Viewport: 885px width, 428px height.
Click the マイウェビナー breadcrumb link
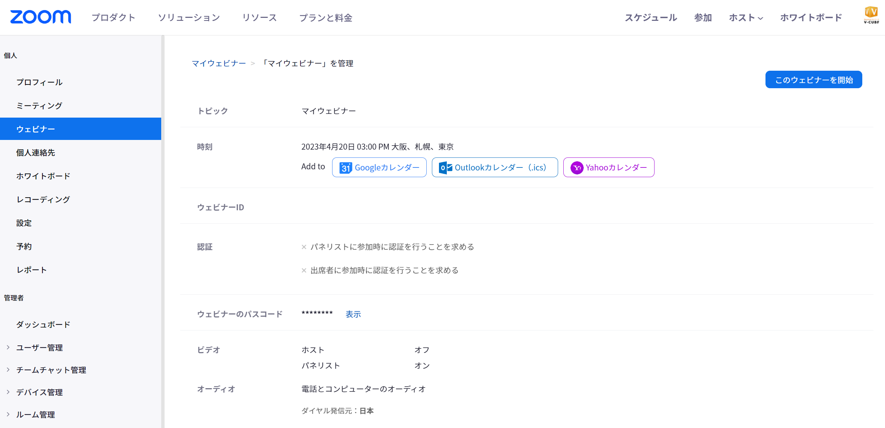tap(219, 63)
